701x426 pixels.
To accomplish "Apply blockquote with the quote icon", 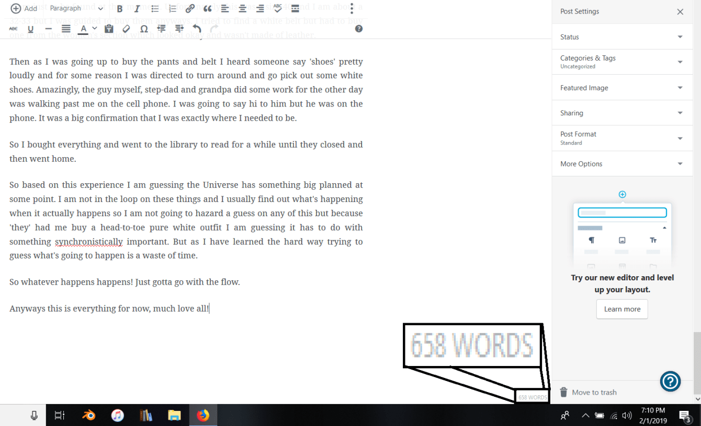I will point(208,9).
